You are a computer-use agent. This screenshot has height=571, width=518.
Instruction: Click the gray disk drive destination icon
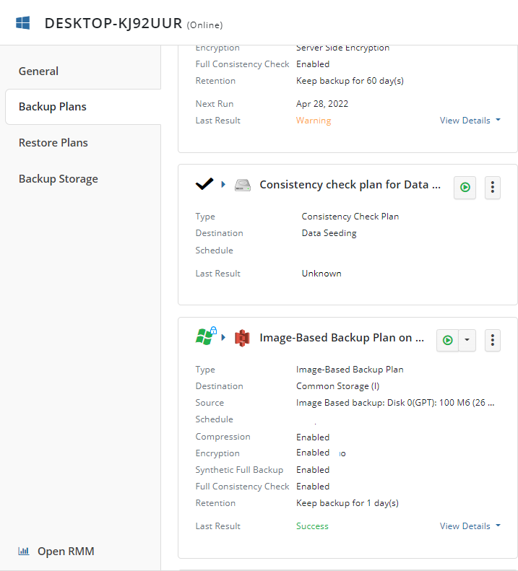[243, 185]
